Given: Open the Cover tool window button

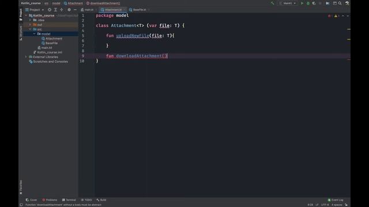Looking at the screenshot, I should (x=31, y=200).
